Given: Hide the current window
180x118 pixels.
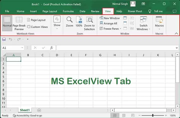Looking at the screenshot, I should (125, 23).
